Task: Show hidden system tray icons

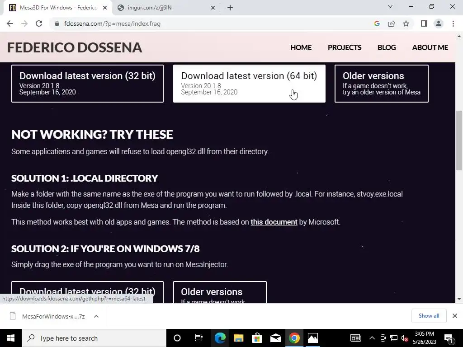Action: pyautogui.click(x=372, y=338)
